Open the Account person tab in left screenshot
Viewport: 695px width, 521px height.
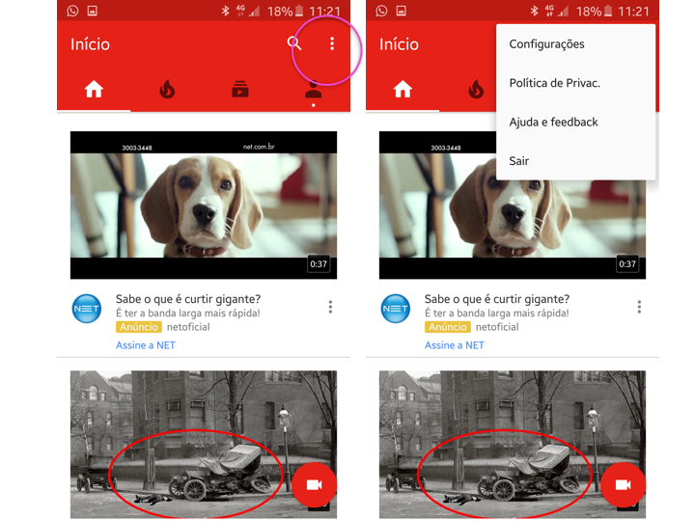tap(314, 90)
